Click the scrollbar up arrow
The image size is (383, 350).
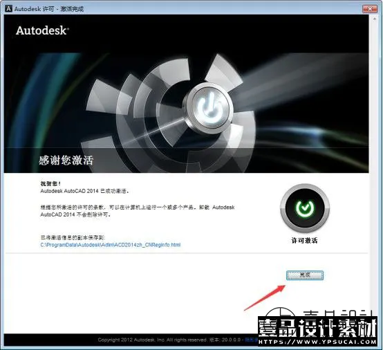point(375,19)
